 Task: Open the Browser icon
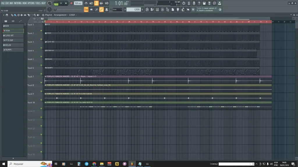point(168,10)
